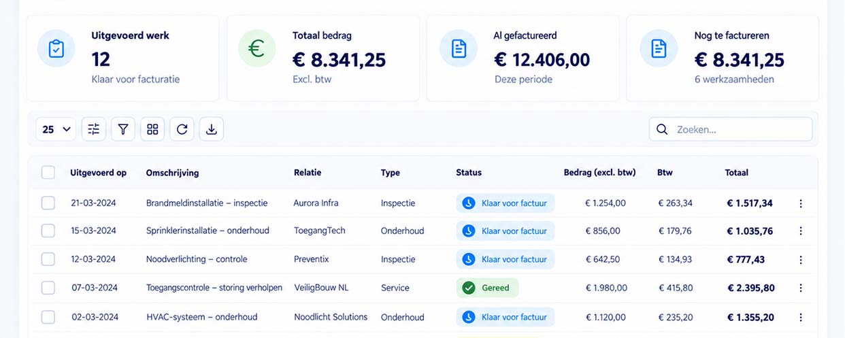The width and height of the screenshot is (845, 338).
Task: Click the green check icon in the Gereed badge
Action: [x=469, y=288]
